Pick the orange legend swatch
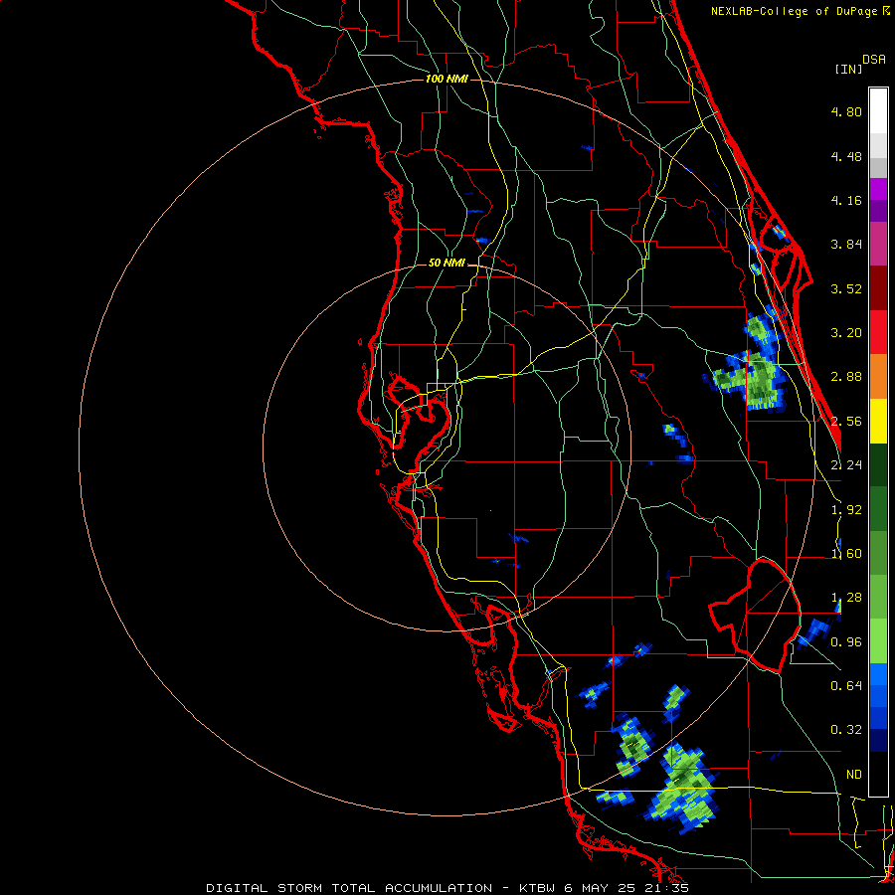This screenshot has height=895, width=895. click(x=878, y=377)
